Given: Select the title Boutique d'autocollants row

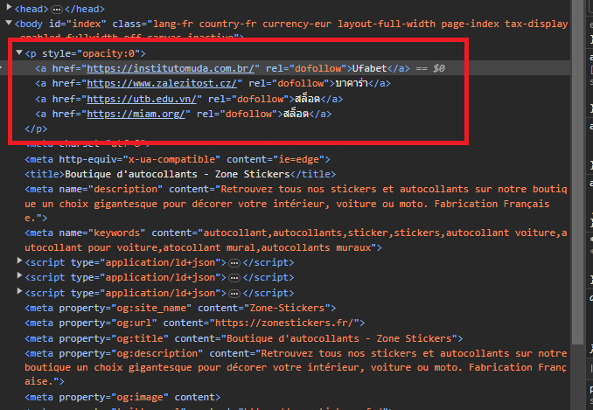Looking at the screenshot, I should pos(180,174).
